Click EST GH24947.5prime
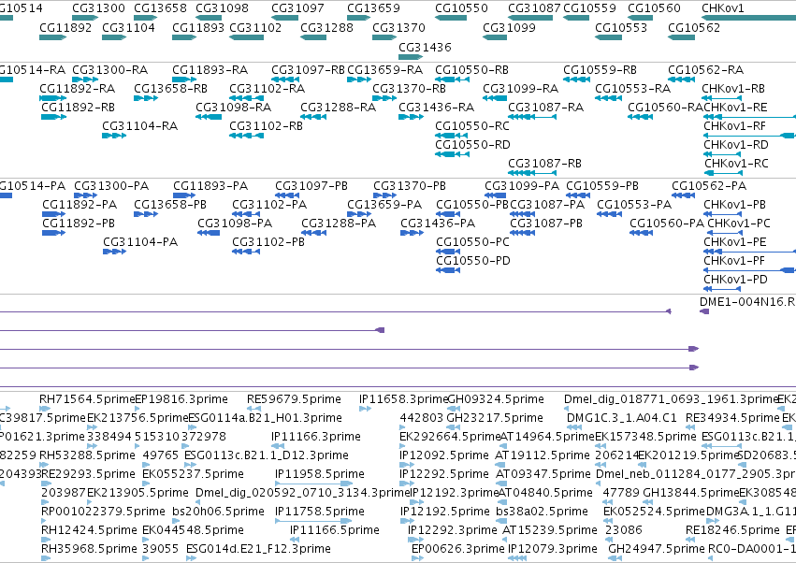The image size is (796, 563). [657, 549]
